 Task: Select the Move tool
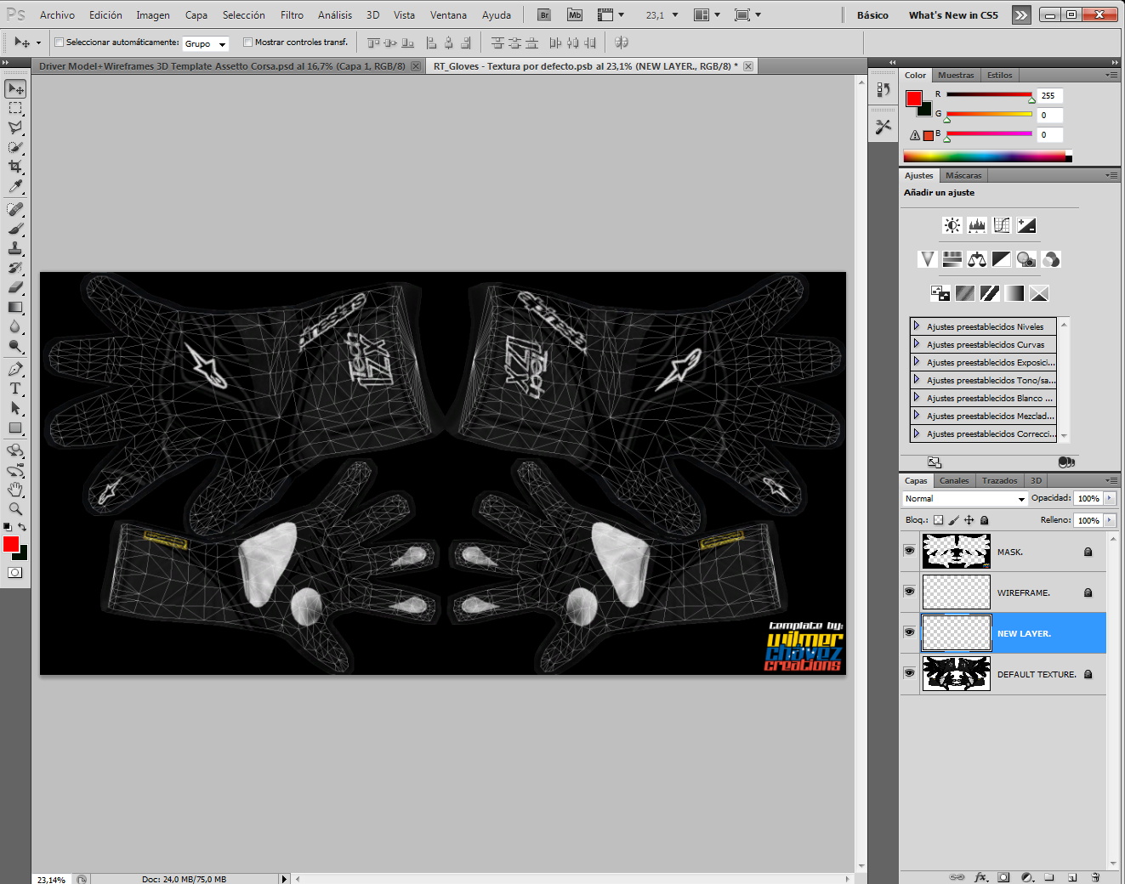click(x=15, y=88)
